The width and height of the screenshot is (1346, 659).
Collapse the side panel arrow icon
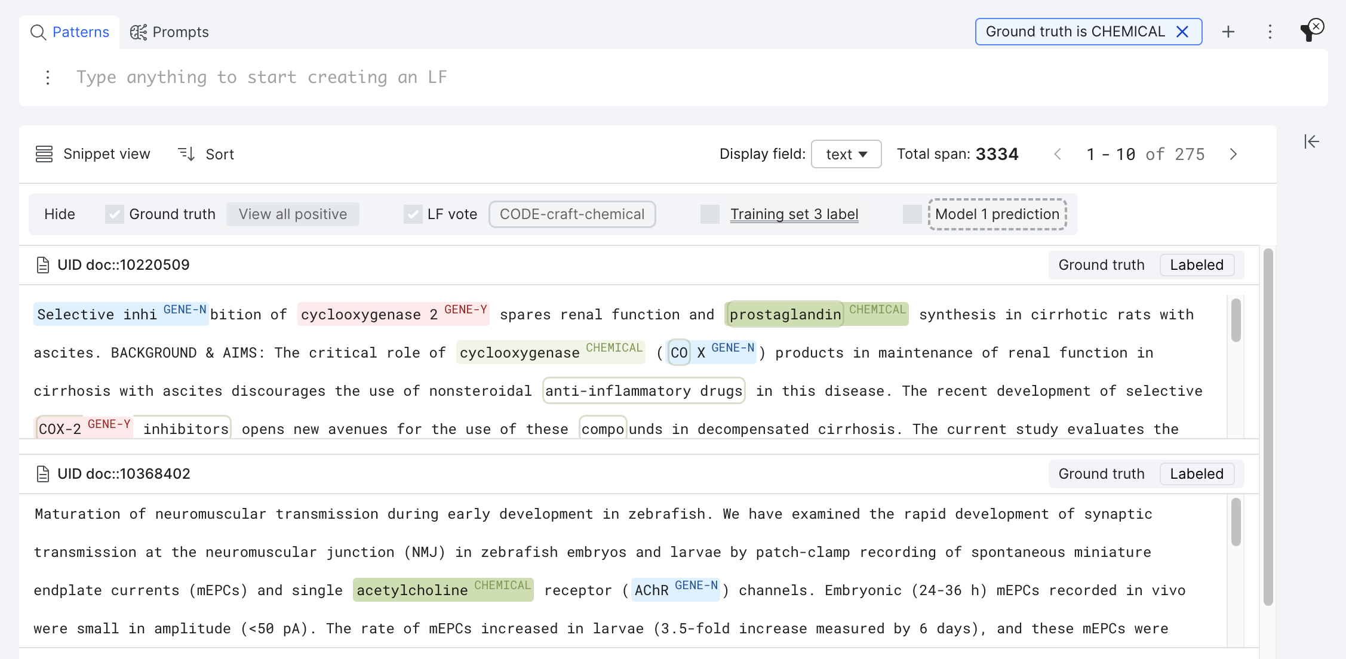pos(1311,141)
